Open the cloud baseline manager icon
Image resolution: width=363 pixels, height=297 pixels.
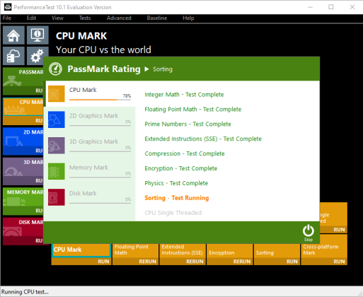pyautogui.click(x=13, y=56)
